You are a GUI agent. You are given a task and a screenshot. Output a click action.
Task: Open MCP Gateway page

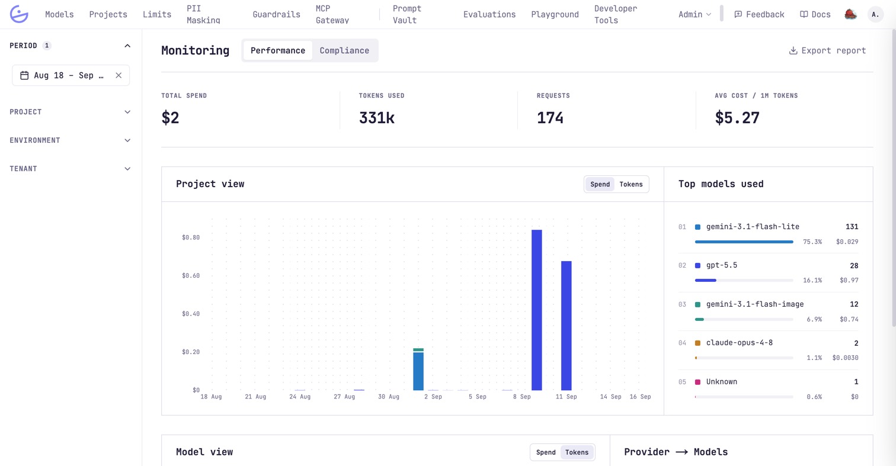pyautogui.click(x=332, y=14)
